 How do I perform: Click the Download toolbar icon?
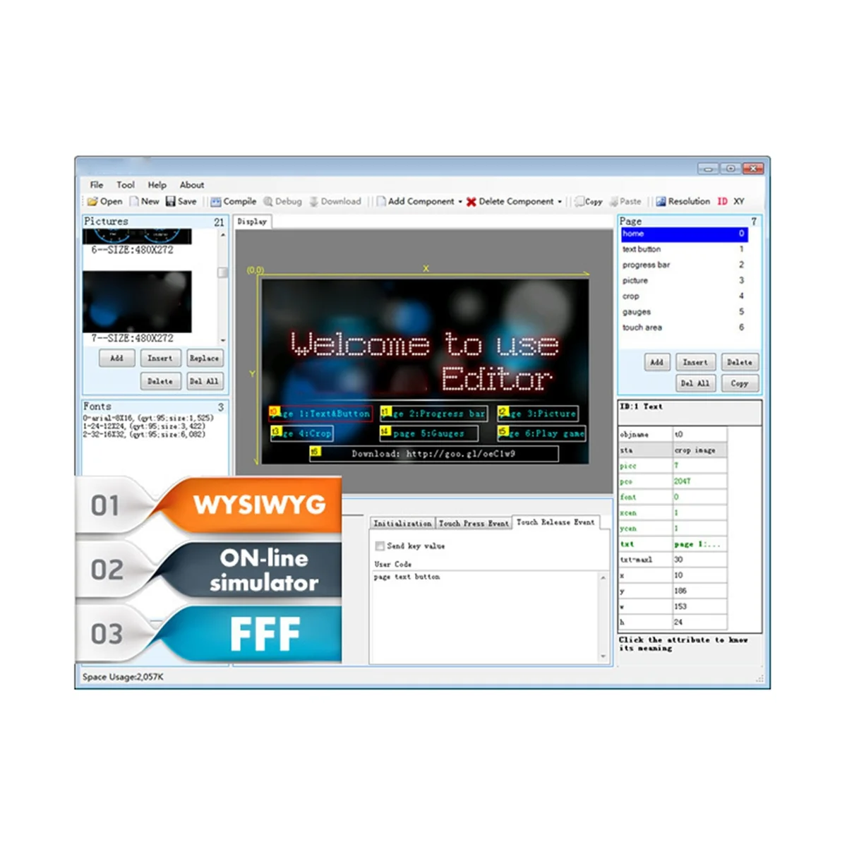click(x=335, y=201)
